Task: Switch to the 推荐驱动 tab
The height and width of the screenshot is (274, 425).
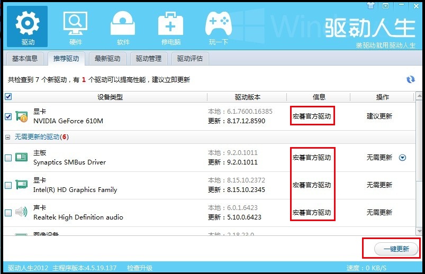Action: (66, 59)
